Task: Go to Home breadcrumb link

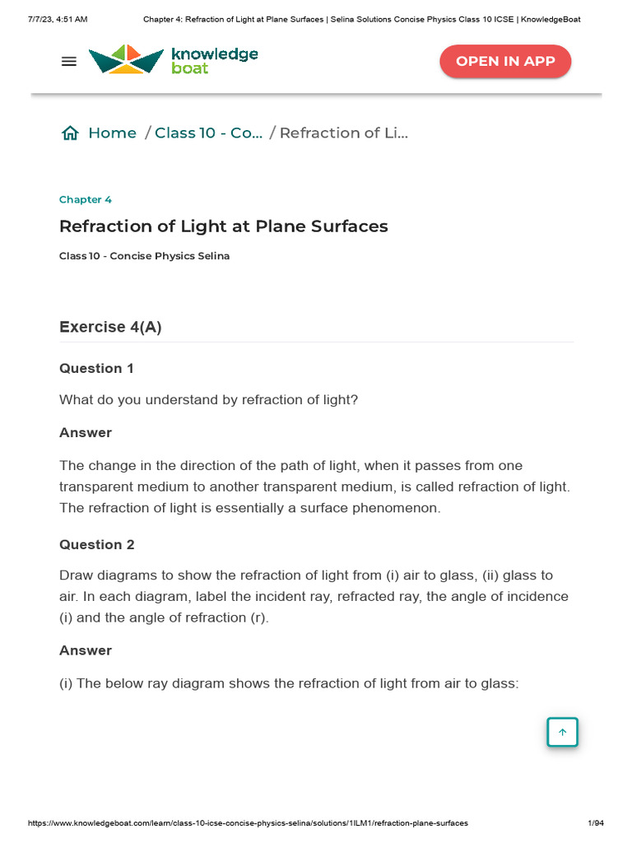Action: point(112,133)
